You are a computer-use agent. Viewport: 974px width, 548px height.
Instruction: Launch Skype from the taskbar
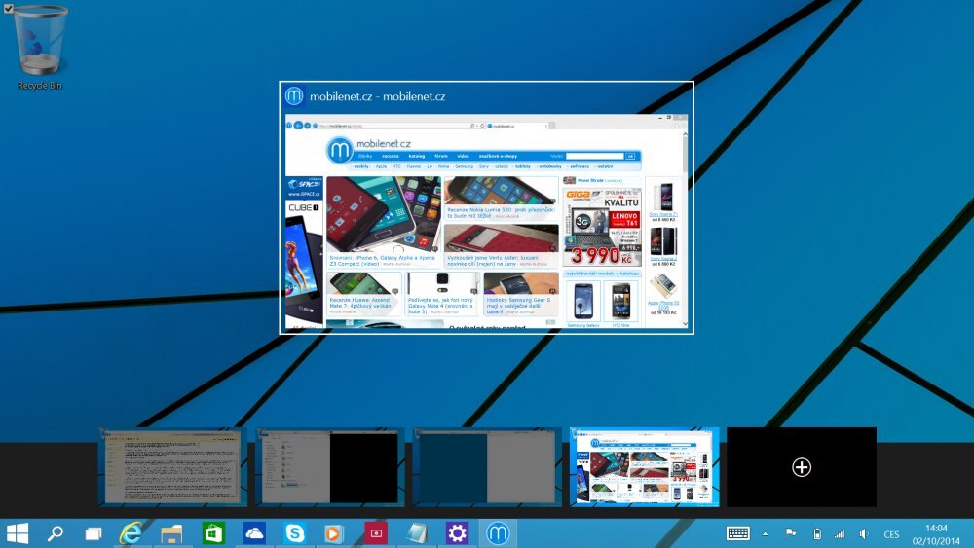pos(294,533)
